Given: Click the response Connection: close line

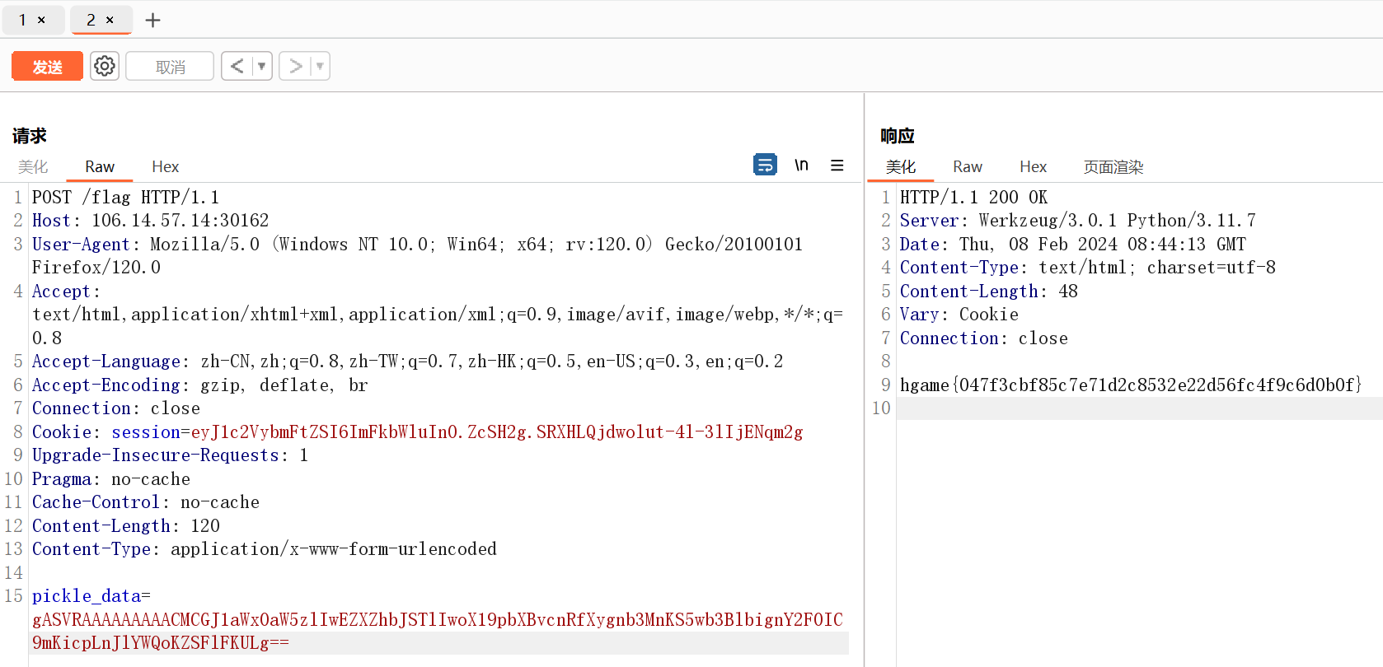Looking at the screenshot, I should point(983,338).
